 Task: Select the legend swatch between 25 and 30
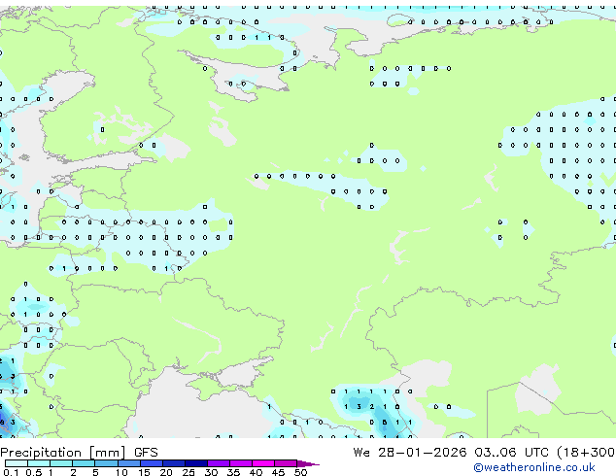[196, 463]
